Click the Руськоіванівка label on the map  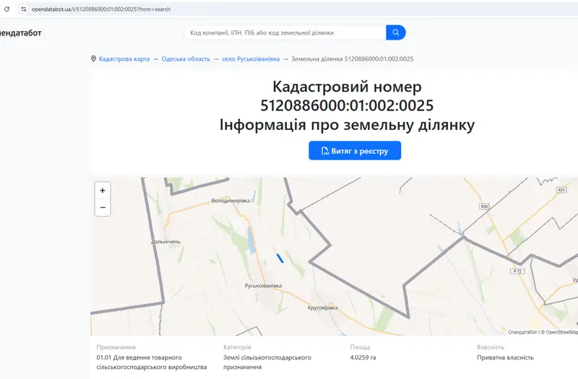click(x=263, y=285)
